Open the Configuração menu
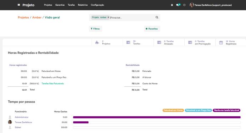 click(x=97, y=5)
